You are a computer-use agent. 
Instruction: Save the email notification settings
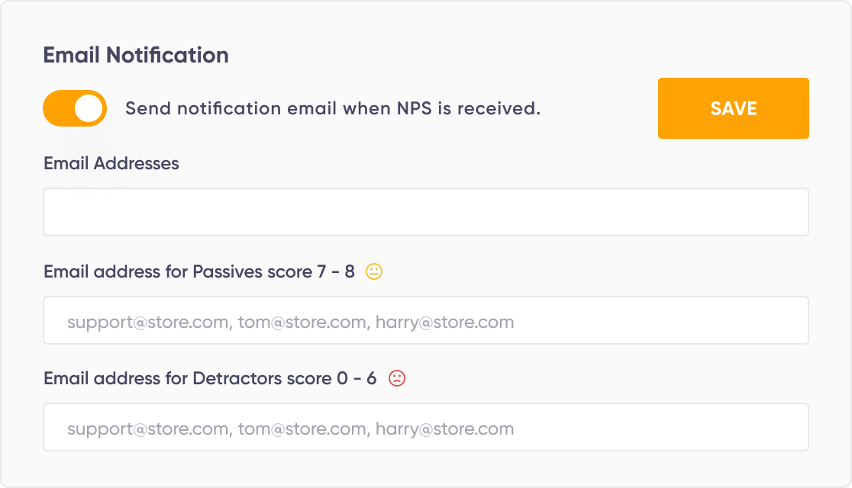(734, 108)
